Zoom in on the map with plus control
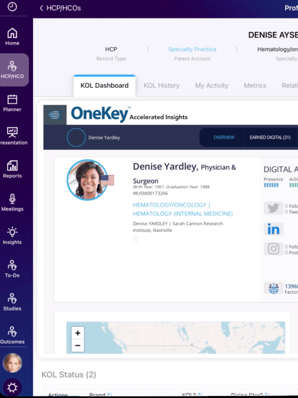Screen dimensions: 298x398 point(77,333)
